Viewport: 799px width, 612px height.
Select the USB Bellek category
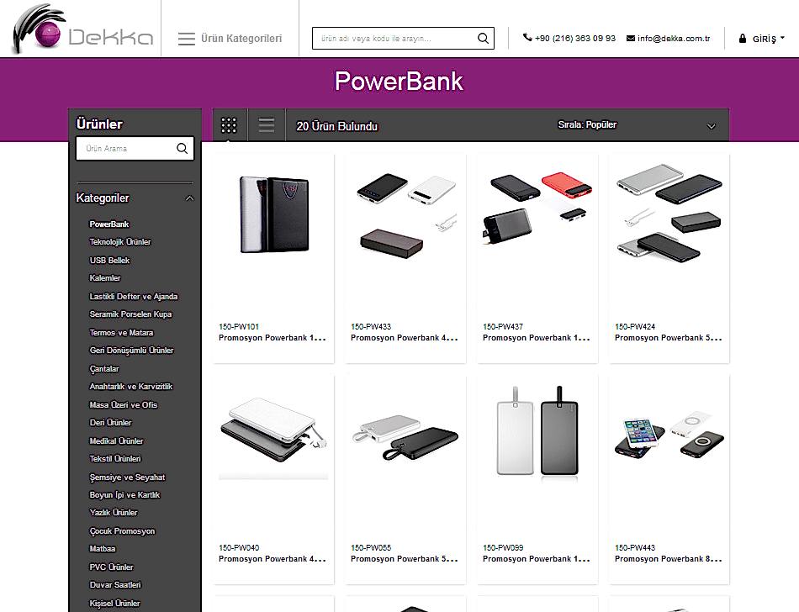109,261
